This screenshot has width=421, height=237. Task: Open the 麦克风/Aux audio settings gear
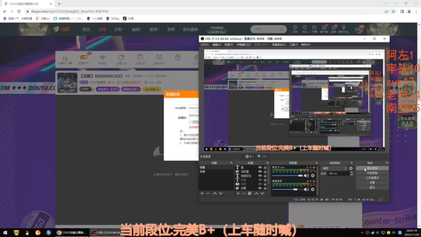[313, 175]
